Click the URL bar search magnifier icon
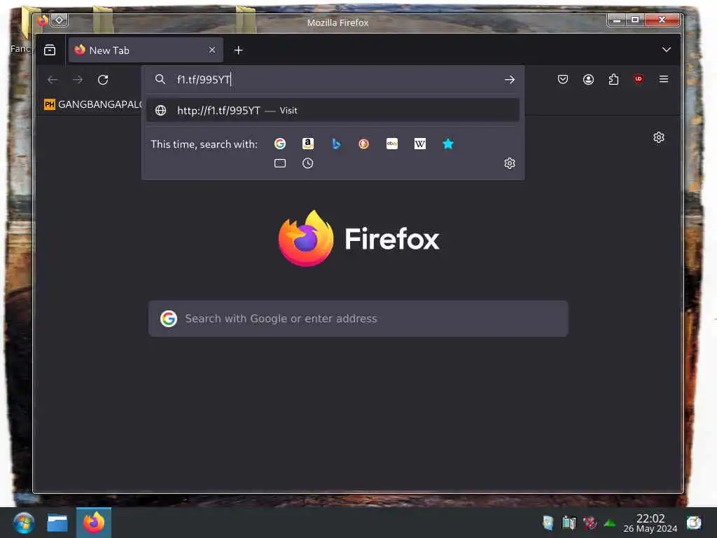717x538 pixels. (160, 79)
